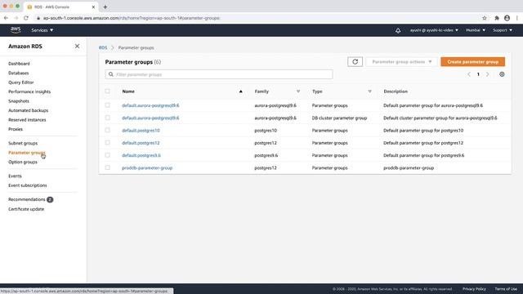Open Proxies in sidebar
Viewport: 523px width, 294px height.
coord(16,129)
